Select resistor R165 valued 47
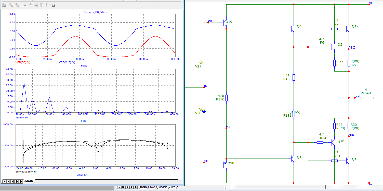The width and height of the screenshot is (383, 191). point(294,77)
